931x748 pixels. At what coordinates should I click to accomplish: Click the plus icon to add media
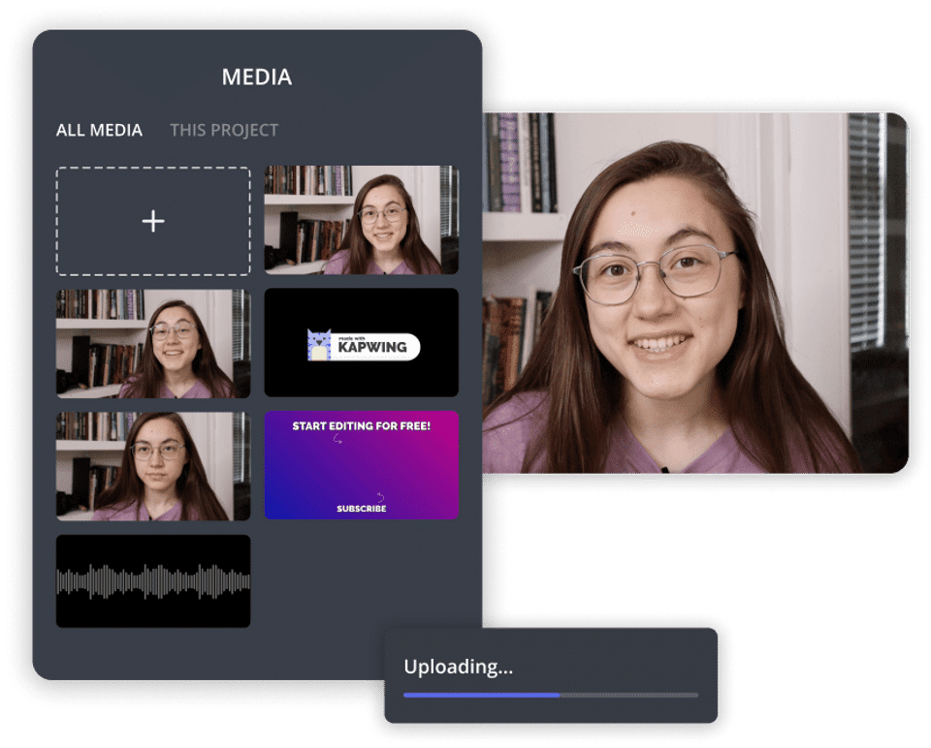pyautogui.click(x=153, y=221)
